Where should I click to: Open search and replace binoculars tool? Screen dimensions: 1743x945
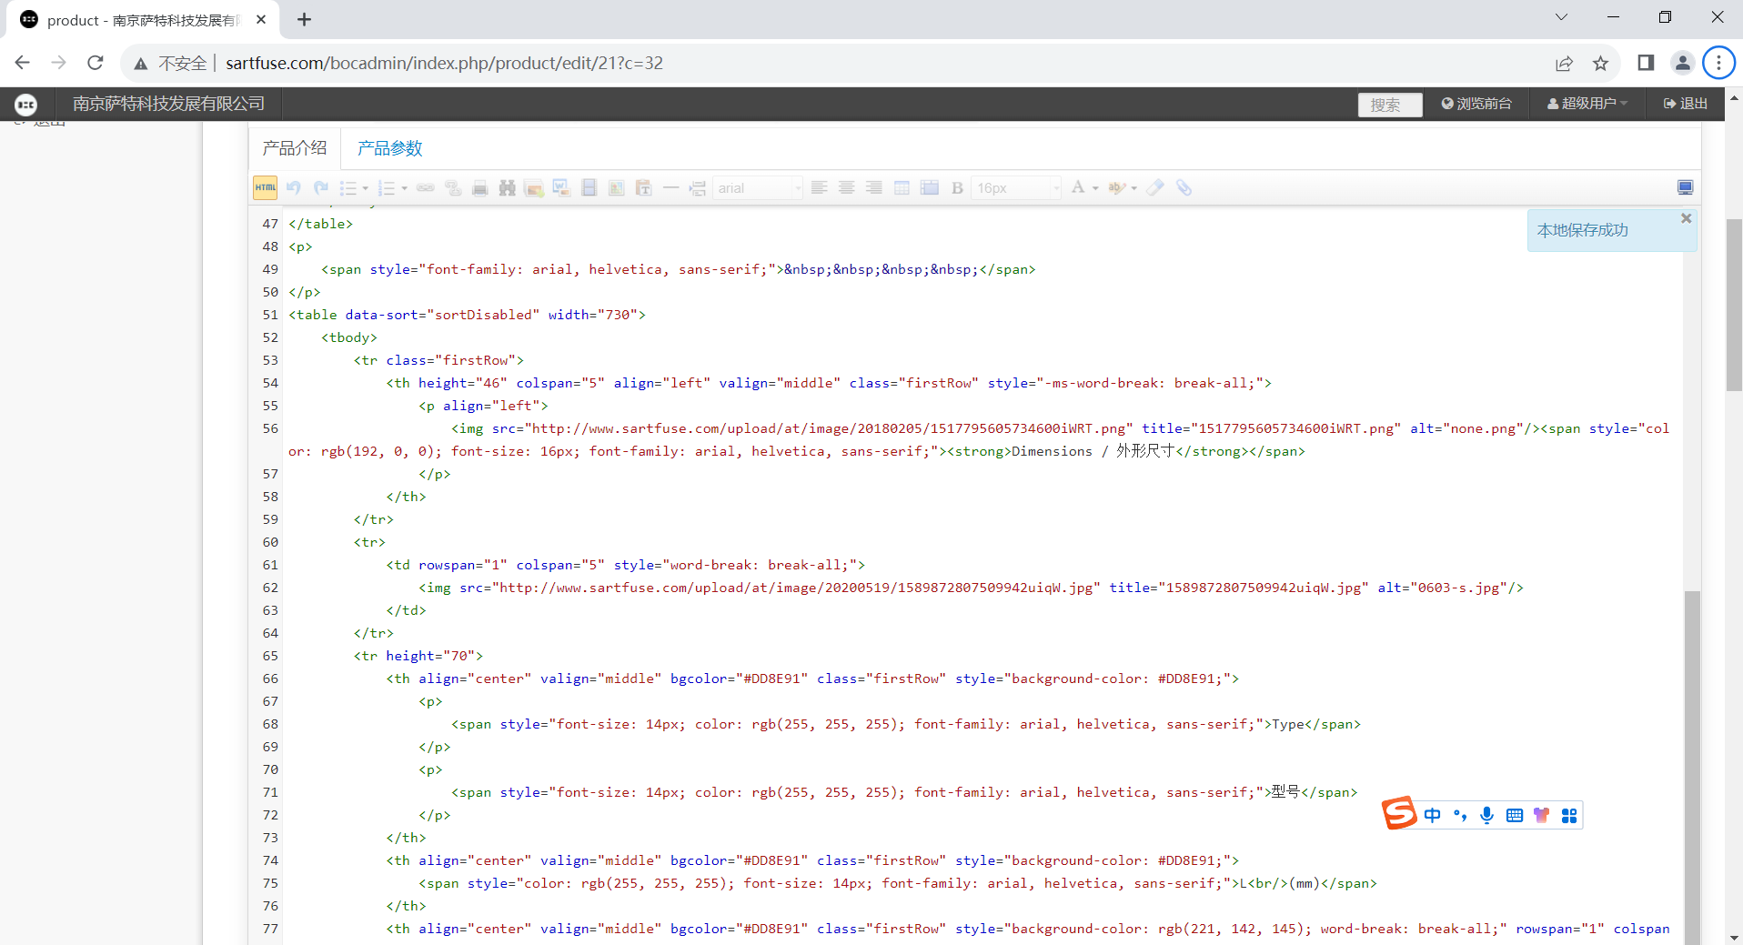(508, 187)
